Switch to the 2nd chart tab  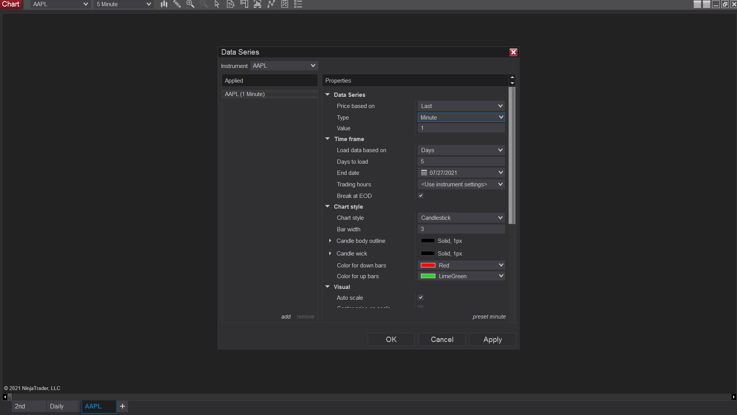pos(29,406)
